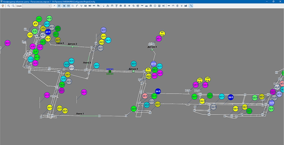Select the crosshair pan tool icon
The image size is (284, 145).
[59, 6]
